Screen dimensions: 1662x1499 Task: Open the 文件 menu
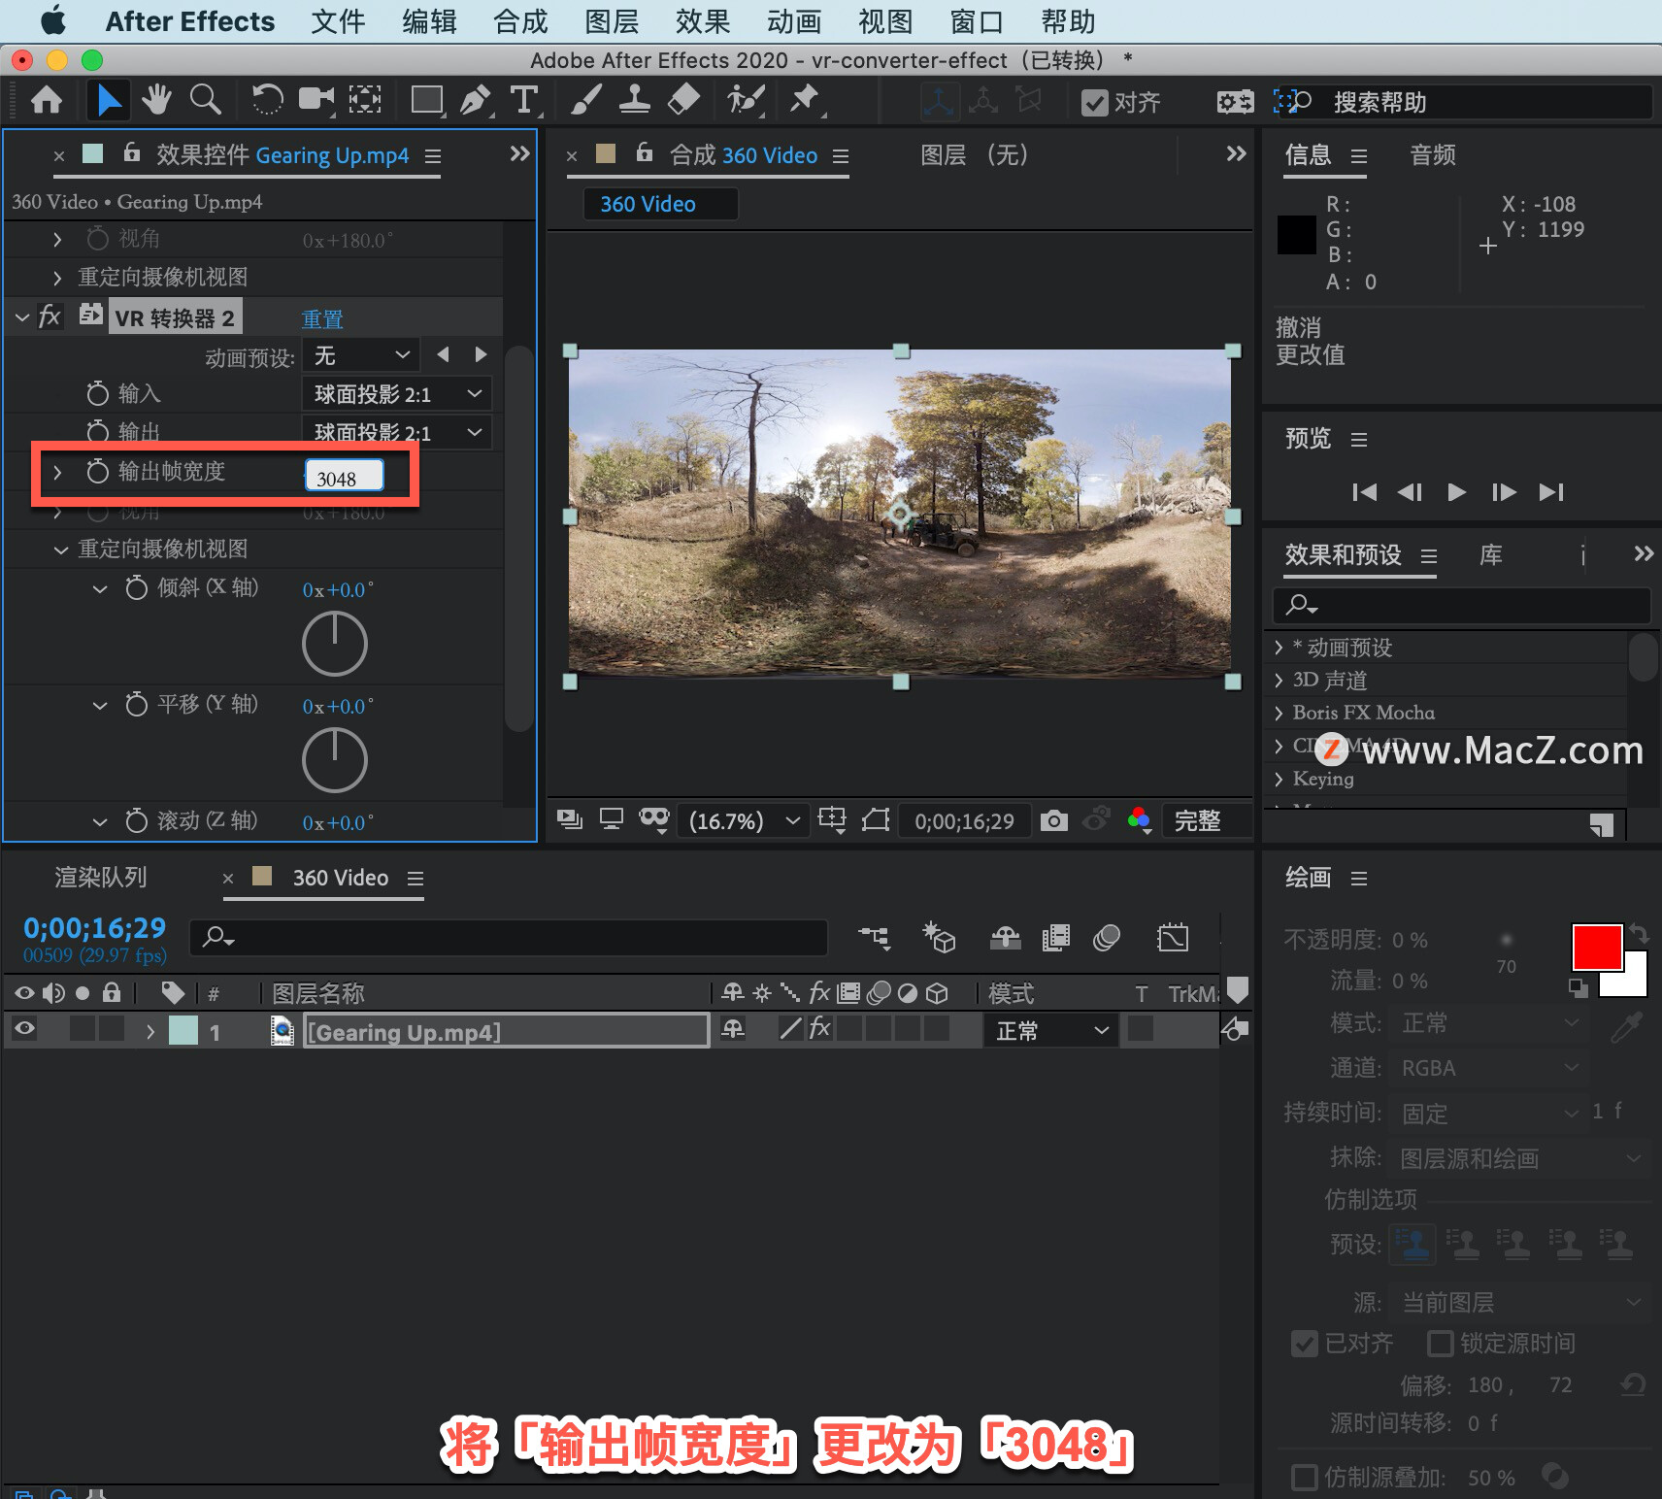click(338, 21)
